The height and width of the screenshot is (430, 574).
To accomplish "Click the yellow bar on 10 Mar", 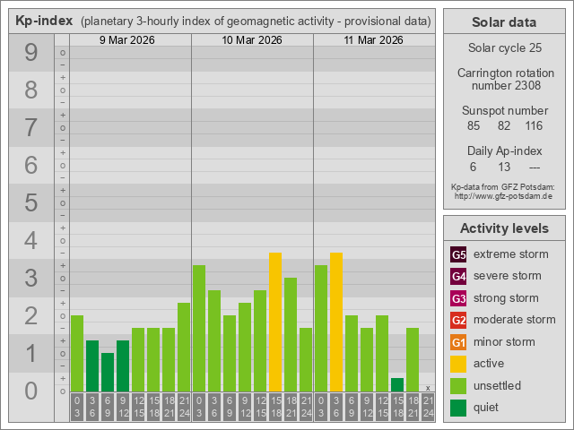I will pos(275,322).
